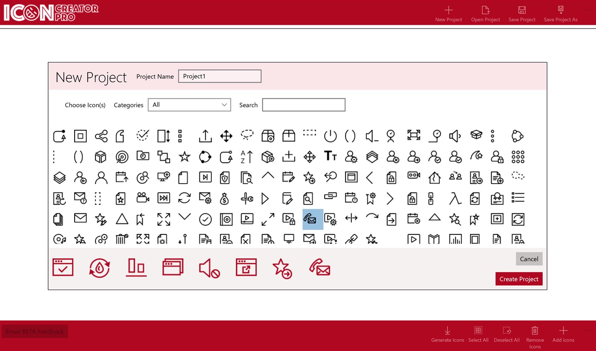Click selected red phone-and-envelope icon

[x=320, y=268]
